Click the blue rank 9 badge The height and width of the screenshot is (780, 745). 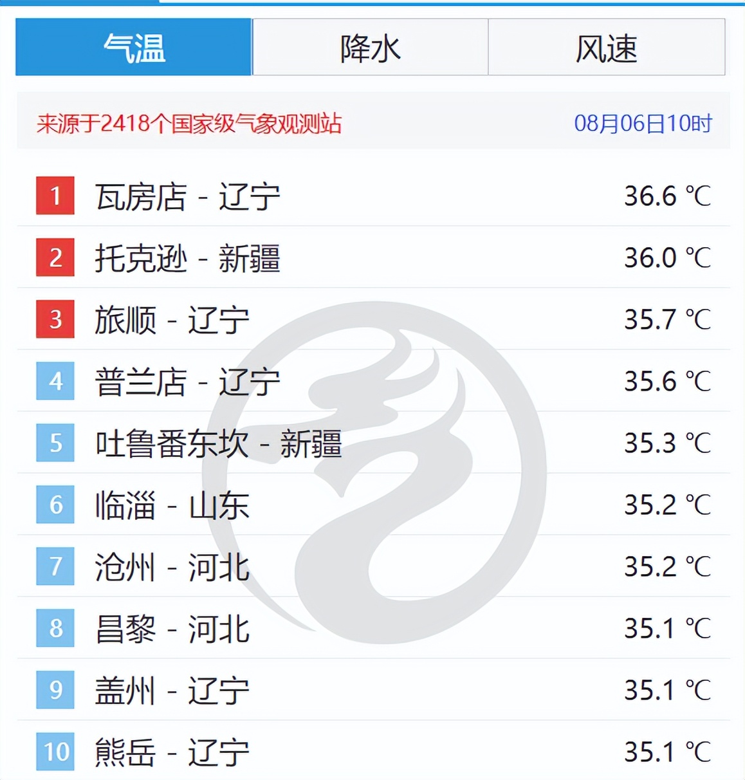coord(55,690)
